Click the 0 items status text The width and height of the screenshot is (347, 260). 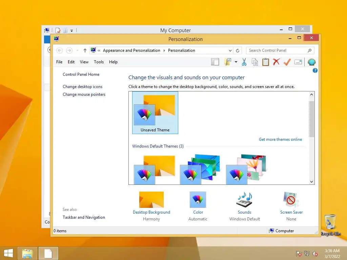tap(60, 231)
